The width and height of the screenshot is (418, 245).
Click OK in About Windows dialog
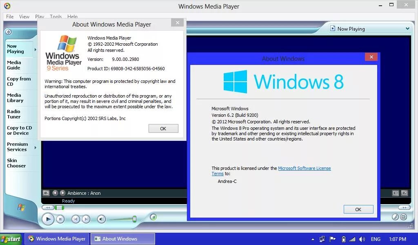pyautogui.click(x=358, y=209)
